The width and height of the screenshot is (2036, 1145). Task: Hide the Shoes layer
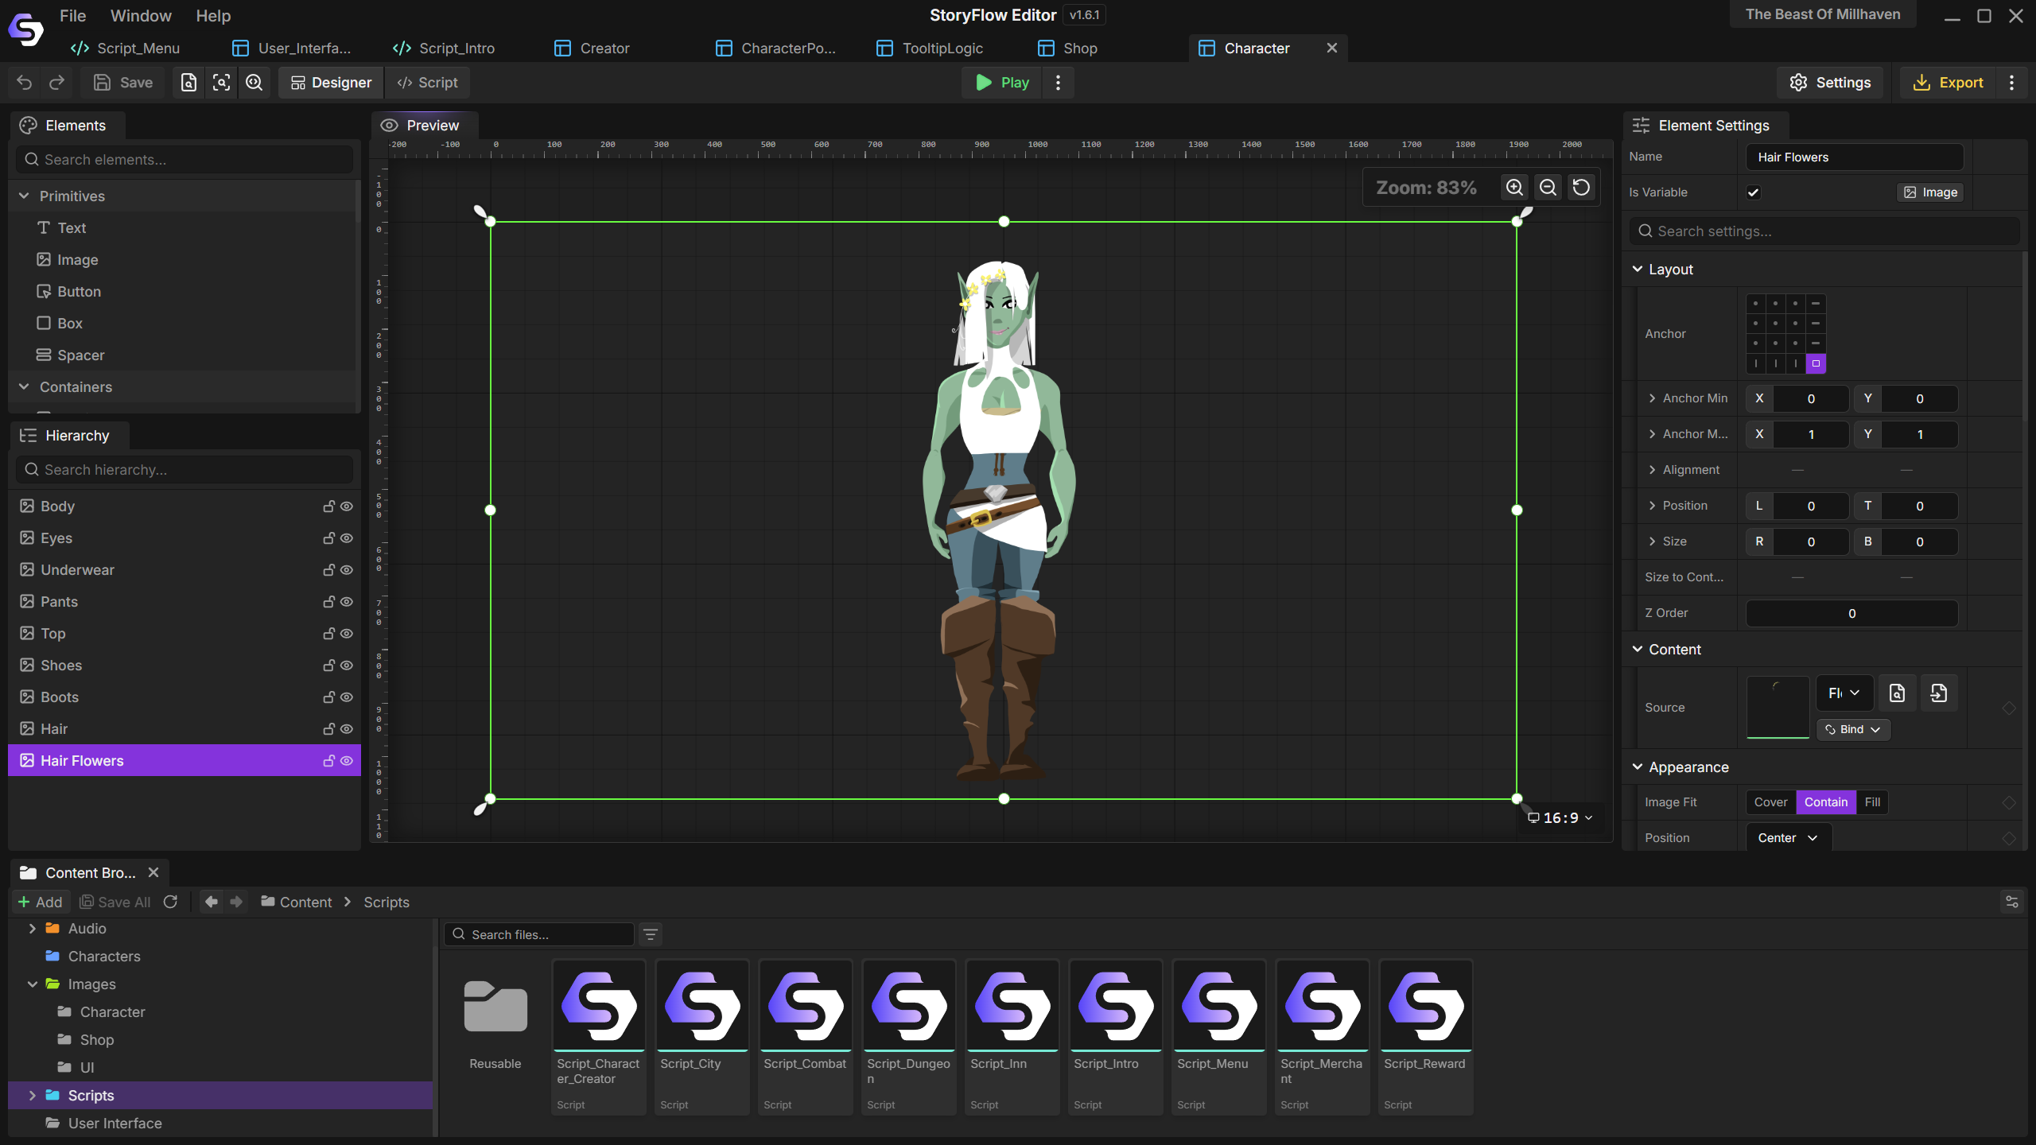point(347,666)
